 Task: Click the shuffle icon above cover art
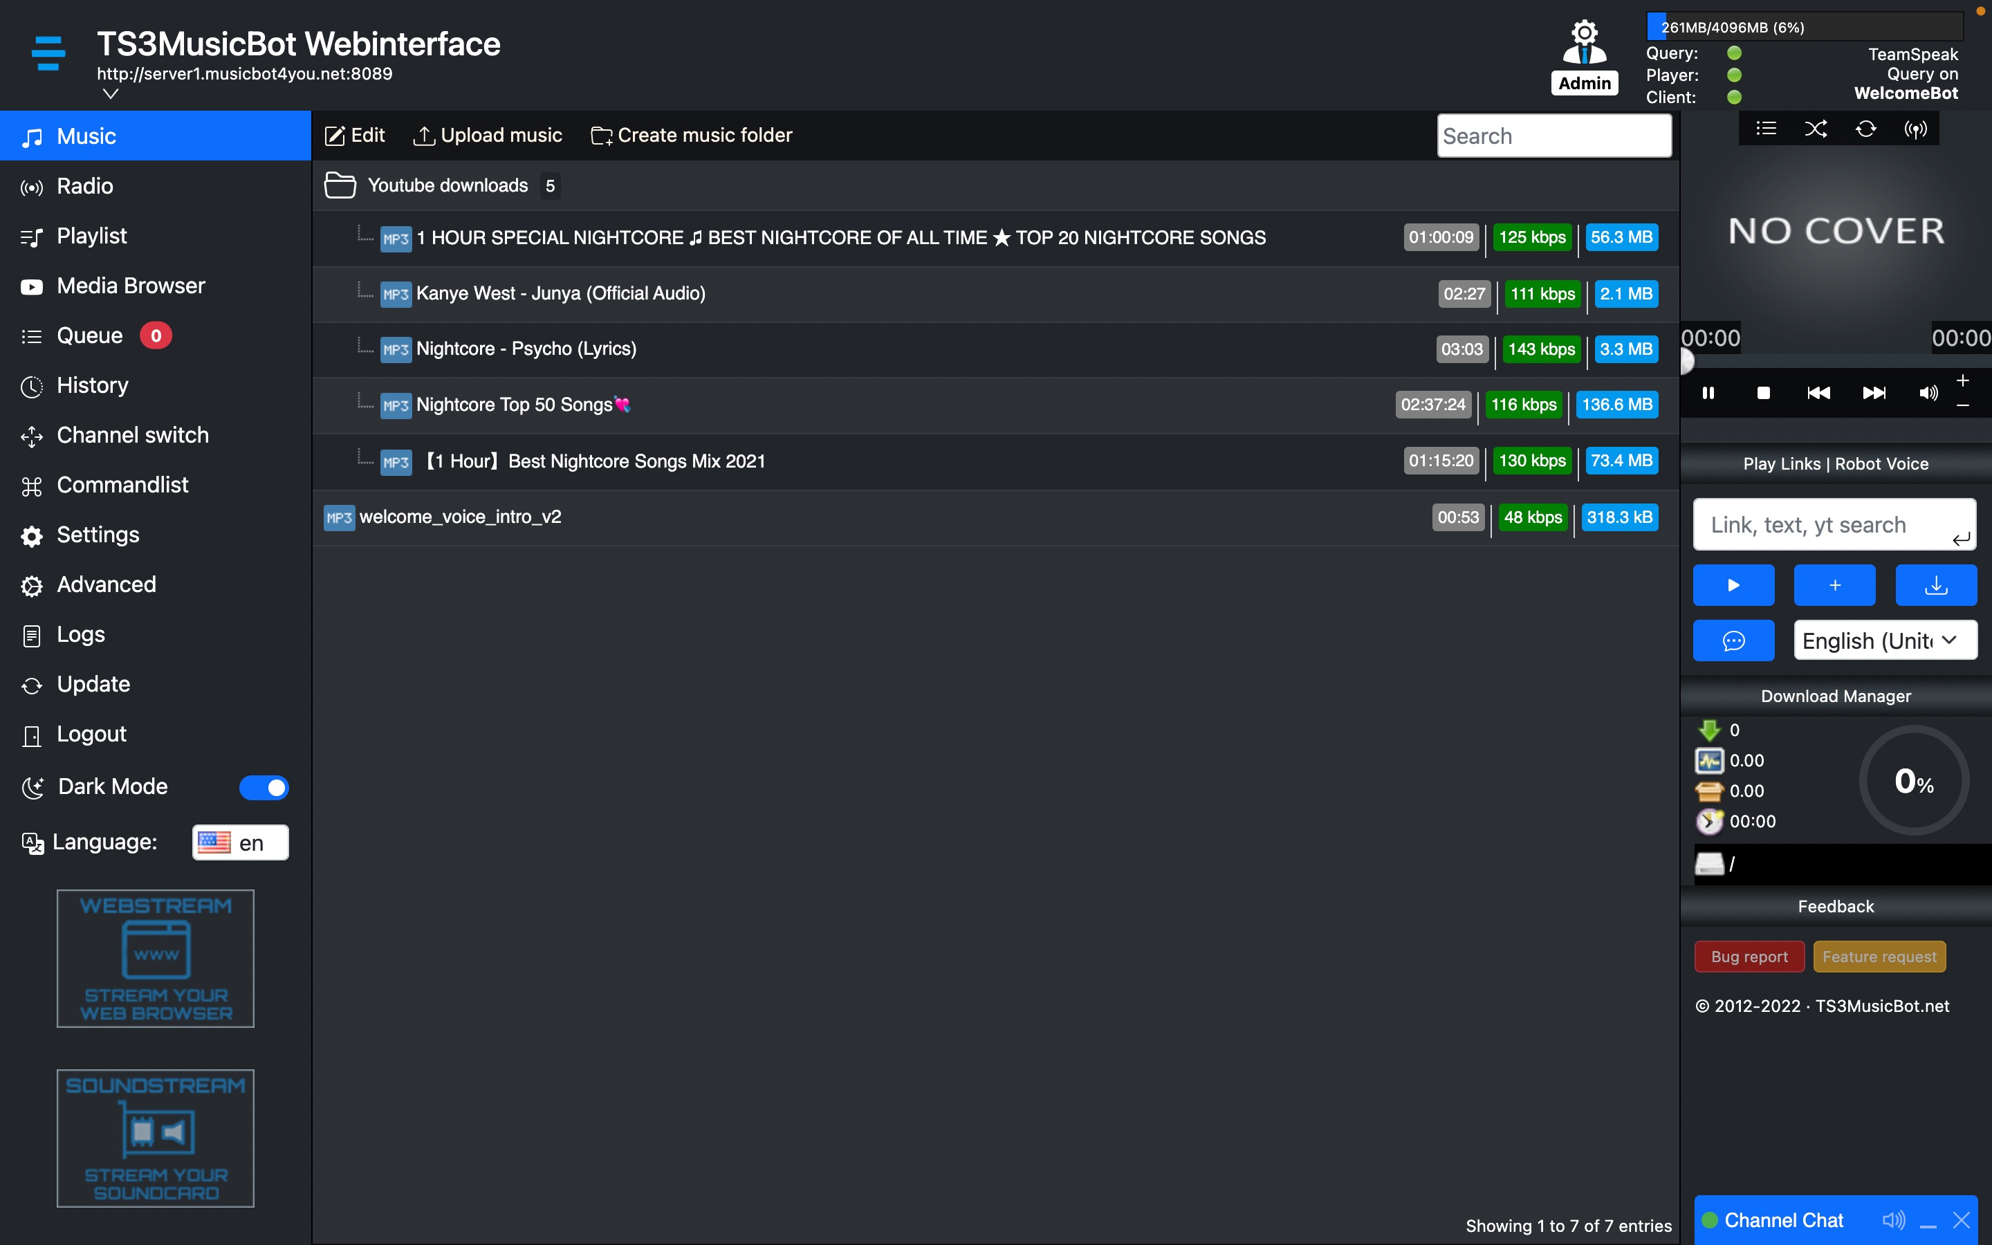pyautogui.click(x=1816, y=129)
